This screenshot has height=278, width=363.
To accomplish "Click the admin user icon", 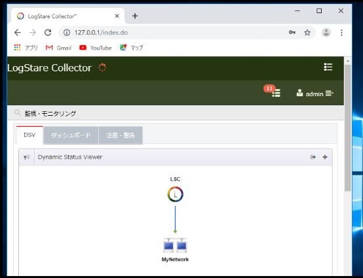I will 299,93.
